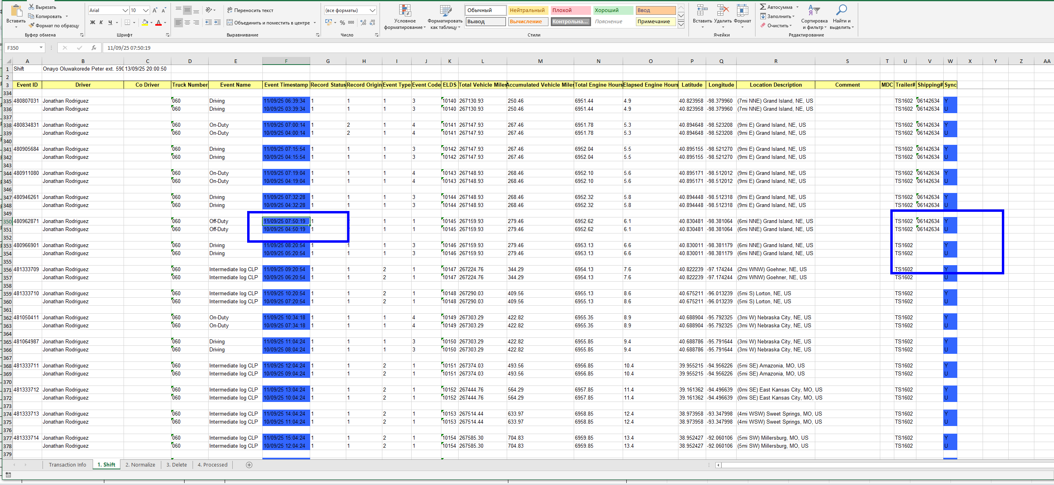Click the Find and Select magnifier icon

click(841, 10)
